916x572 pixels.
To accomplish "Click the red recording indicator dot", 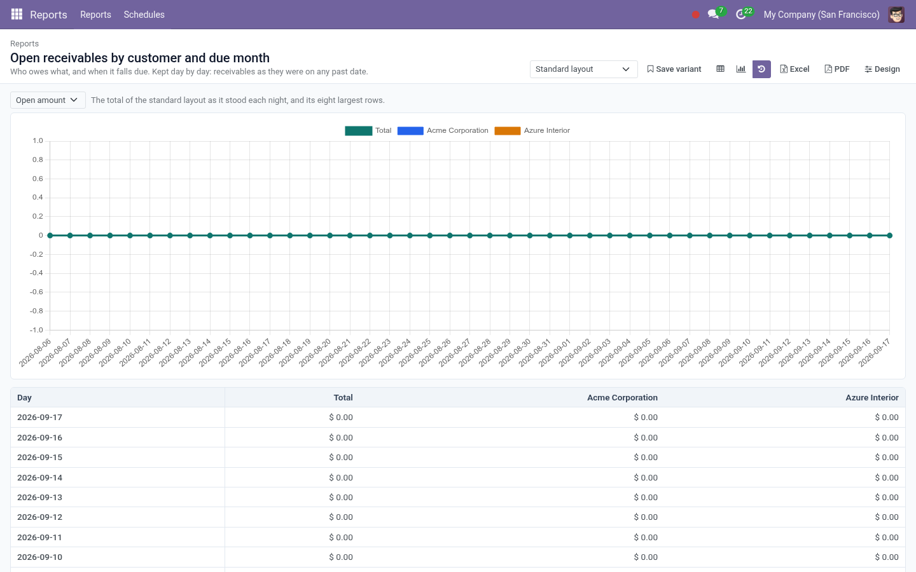I will (695, 15).
